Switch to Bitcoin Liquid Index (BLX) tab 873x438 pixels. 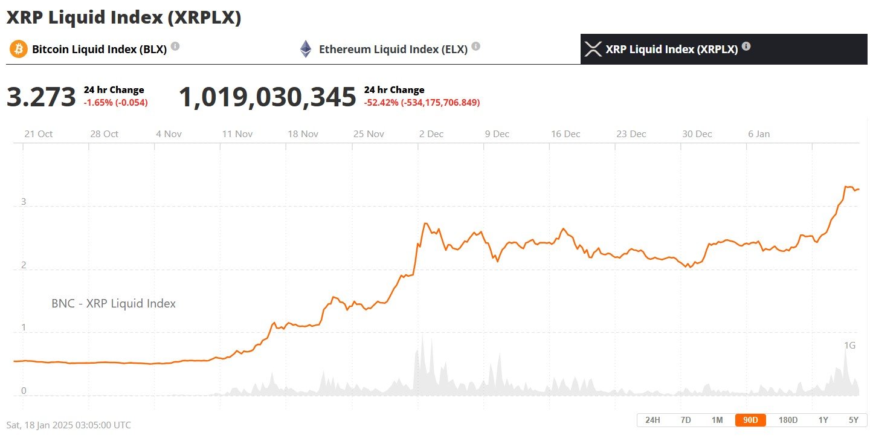pyautogui.click(x=99, y=50)
